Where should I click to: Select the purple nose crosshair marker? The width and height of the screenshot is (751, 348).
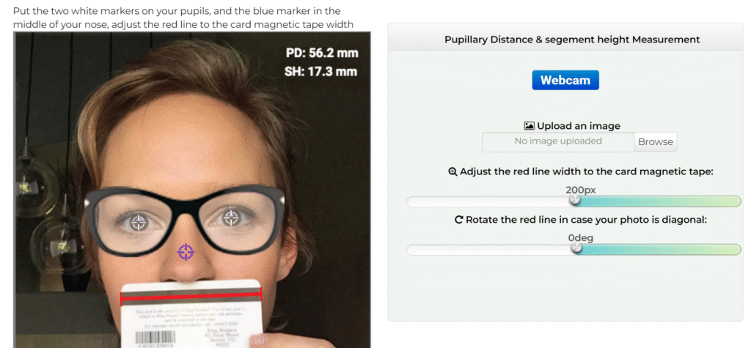tap(186, 253)
